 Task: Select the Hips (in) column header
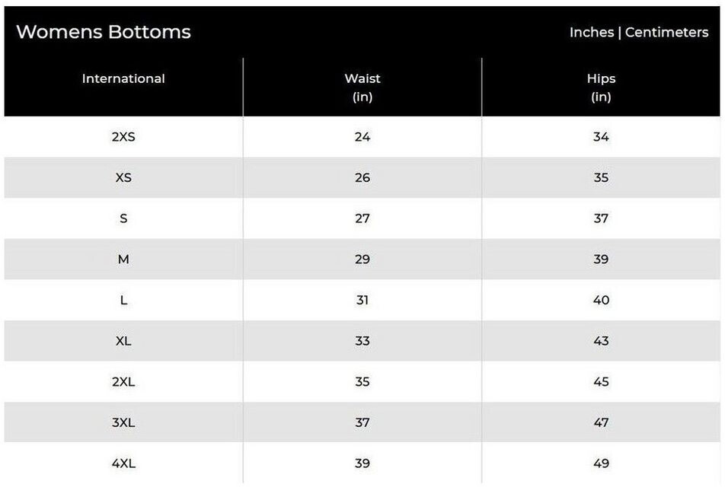point(601,88)
